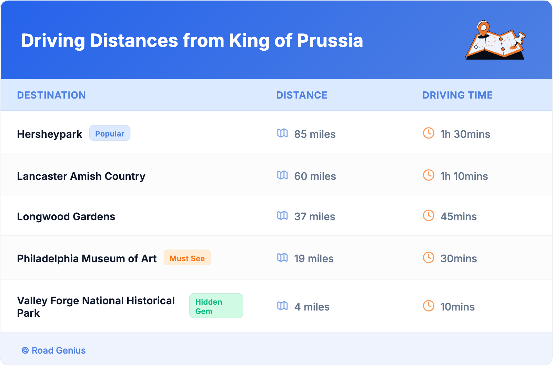This screenshot has width=553, height=366.
Task: Click map icon beside 60 miles
Action: tap(282, 175)
